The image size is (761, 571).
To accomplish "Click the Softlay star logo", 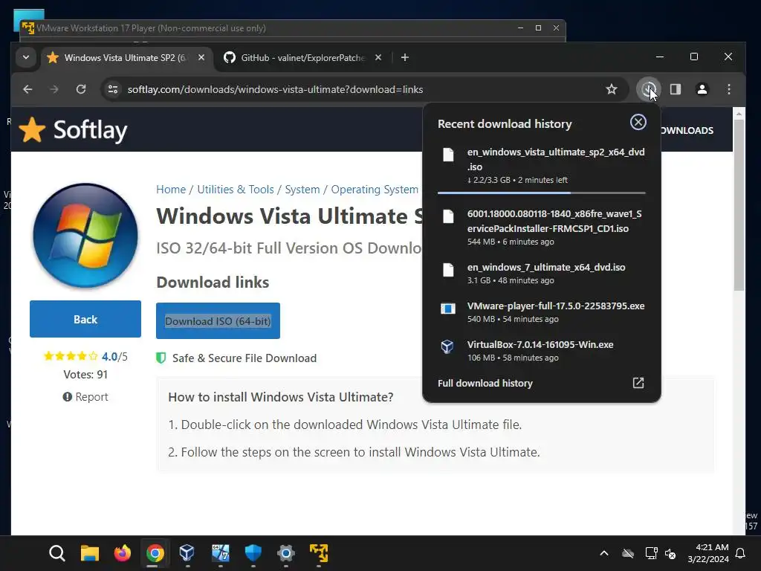I will point(32,130).
